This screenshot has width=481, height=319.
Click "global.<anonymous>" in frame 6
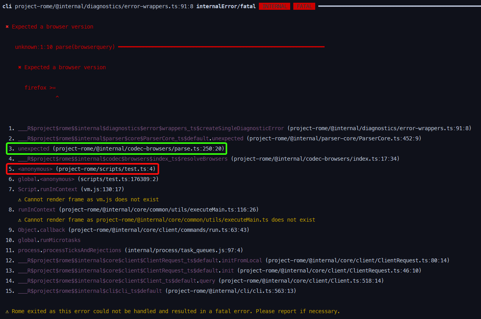[46, 179]
